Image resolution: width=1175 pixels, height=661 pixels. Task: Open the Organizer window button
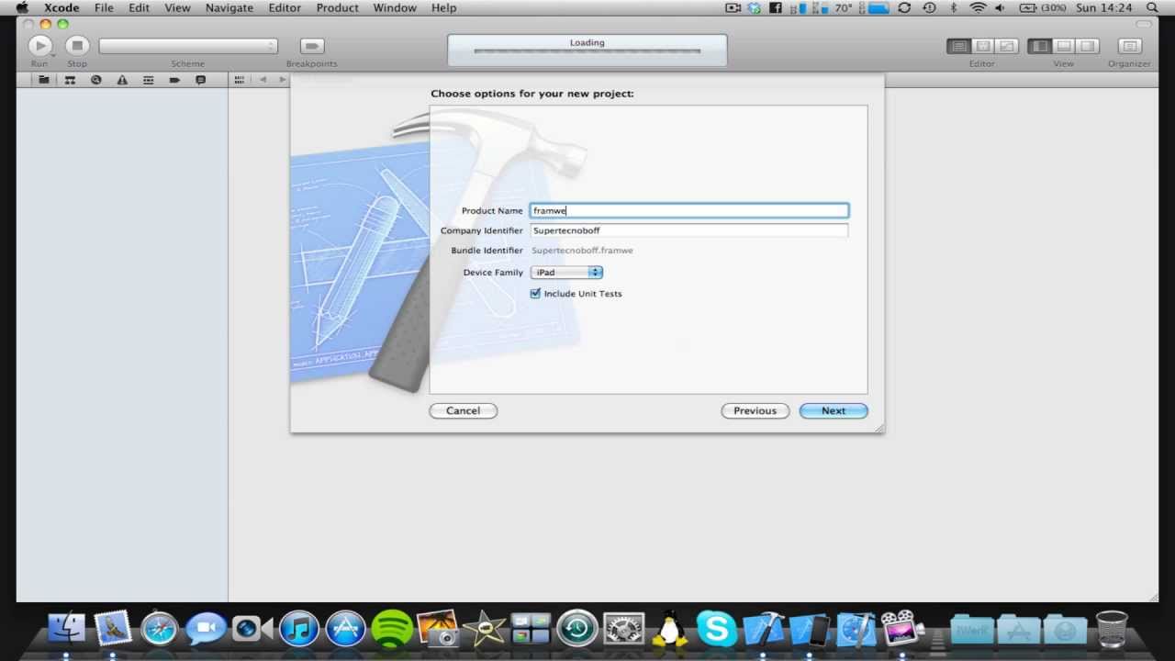point(1129,46)
